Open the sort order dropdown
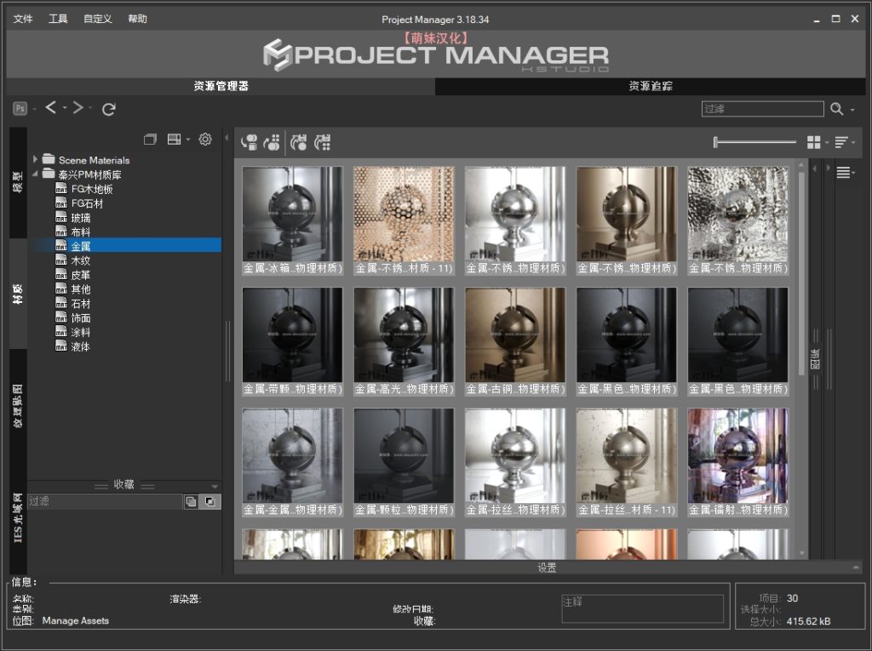The height and width of the screenshot is (651, 872). coord(844,142)
